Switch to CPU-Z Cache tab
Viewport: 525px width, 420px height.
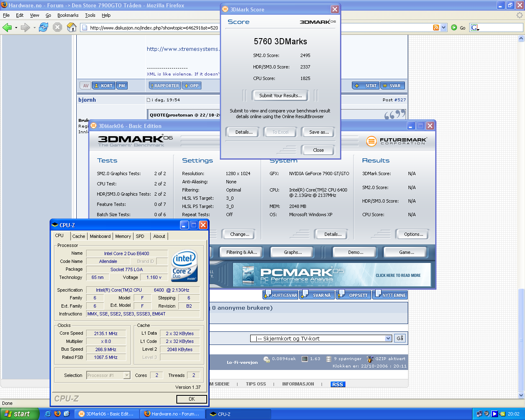click(79, 236)
